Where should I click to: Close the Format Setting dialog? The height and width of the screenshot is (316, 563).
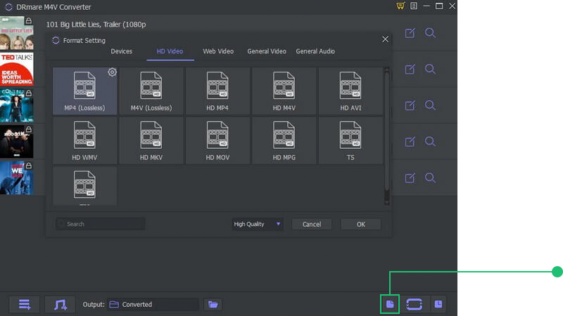385,39
